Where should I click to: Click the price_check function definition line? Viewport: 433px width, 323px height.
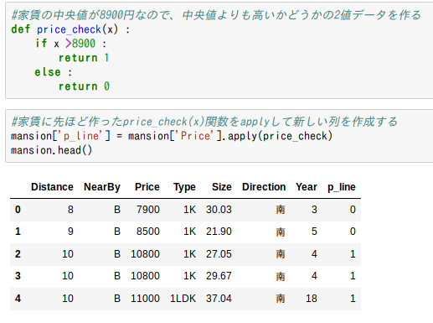click(70, 29)
